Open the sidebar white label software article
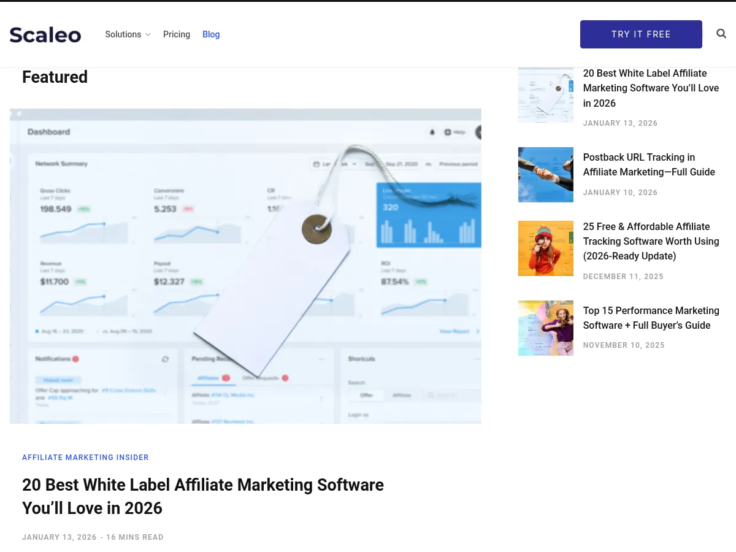736x552 pixels. [x=651, y=88]
